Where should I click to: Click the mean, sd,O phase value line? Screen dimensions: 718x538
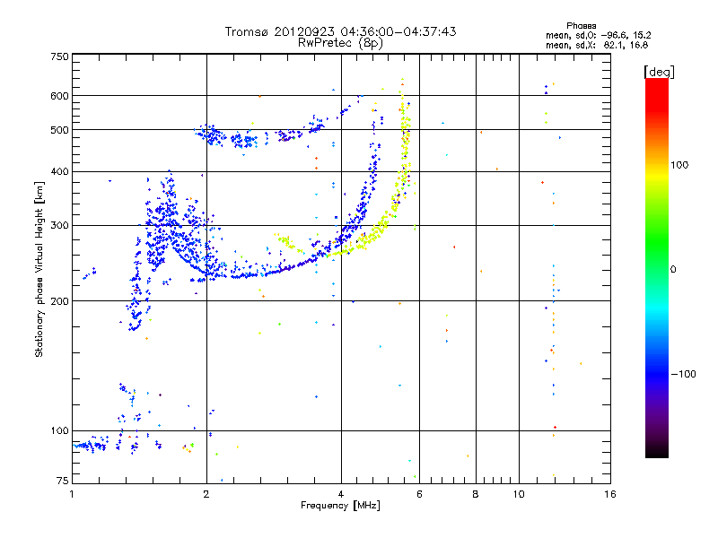(x=599, y=35)
